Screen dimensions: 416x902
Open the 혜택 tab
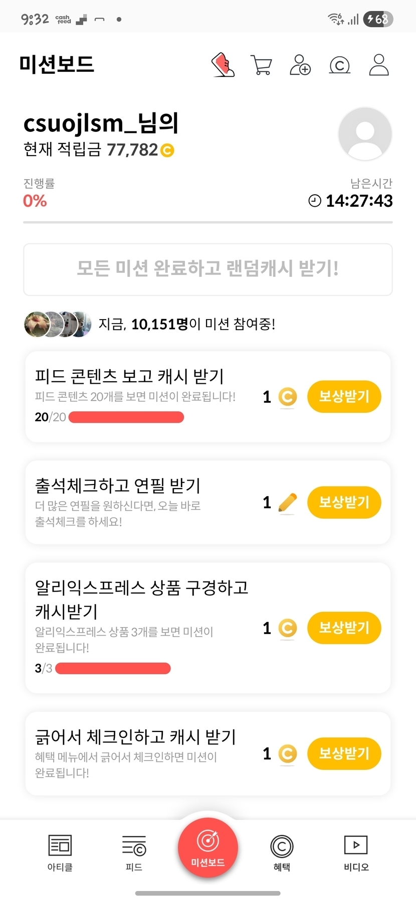[x=282, y=853]
